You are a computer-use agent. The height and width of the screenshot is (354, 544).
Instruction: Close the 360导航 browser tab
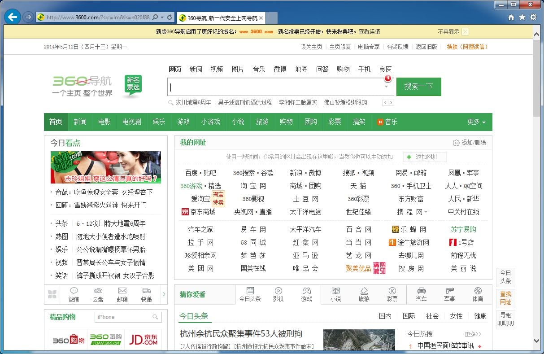(261, 18)
